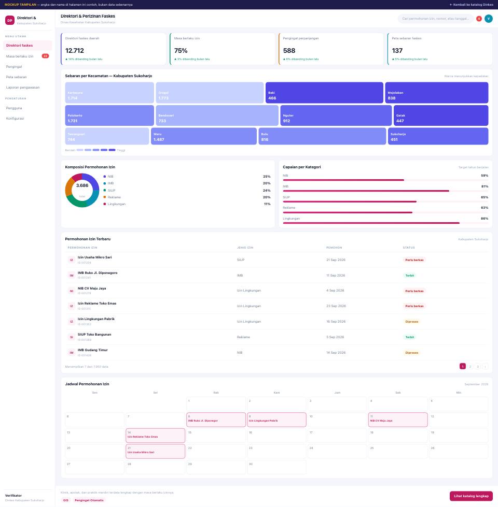Click Perlu berkas status of Izin Usaha Mikro Sari
The image size is (498, 507).
[414, 260]
